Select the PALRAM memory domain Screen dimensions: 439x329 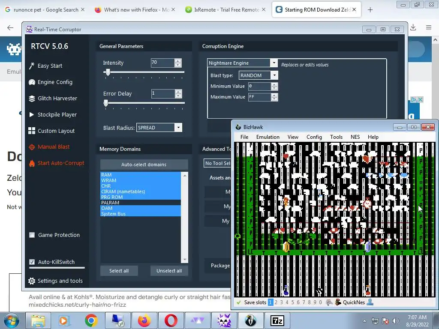pyautogui.click(x=141, y=203)
